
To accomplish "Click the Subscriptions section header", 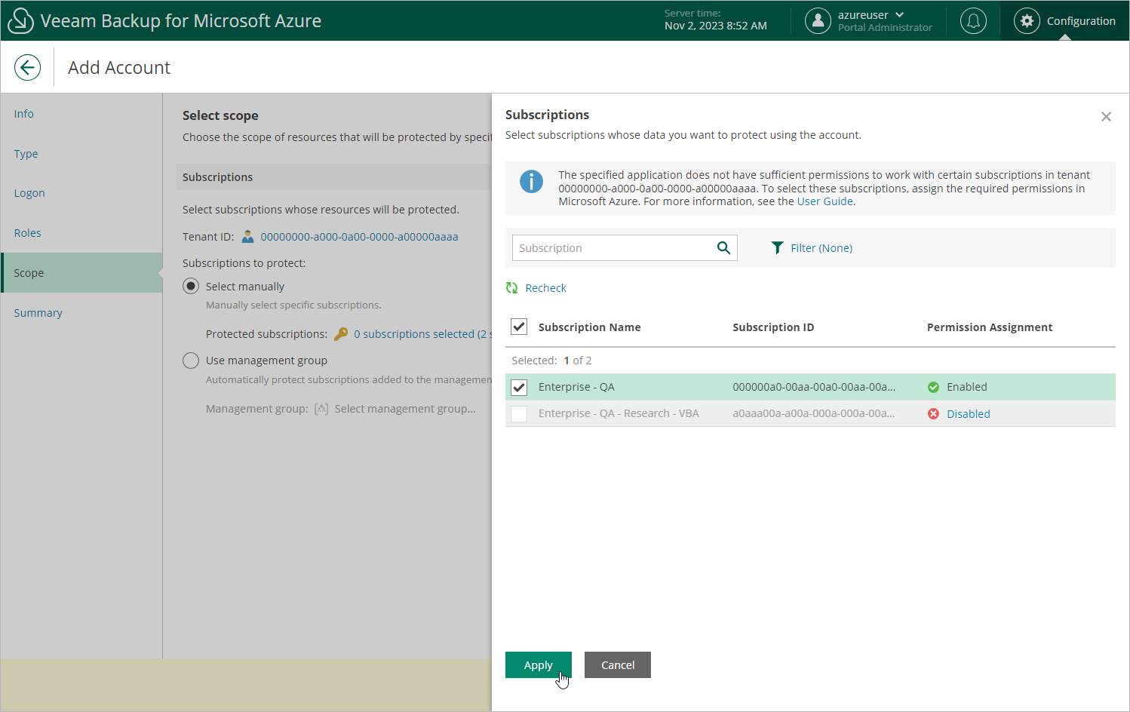I will click(217, 177).
